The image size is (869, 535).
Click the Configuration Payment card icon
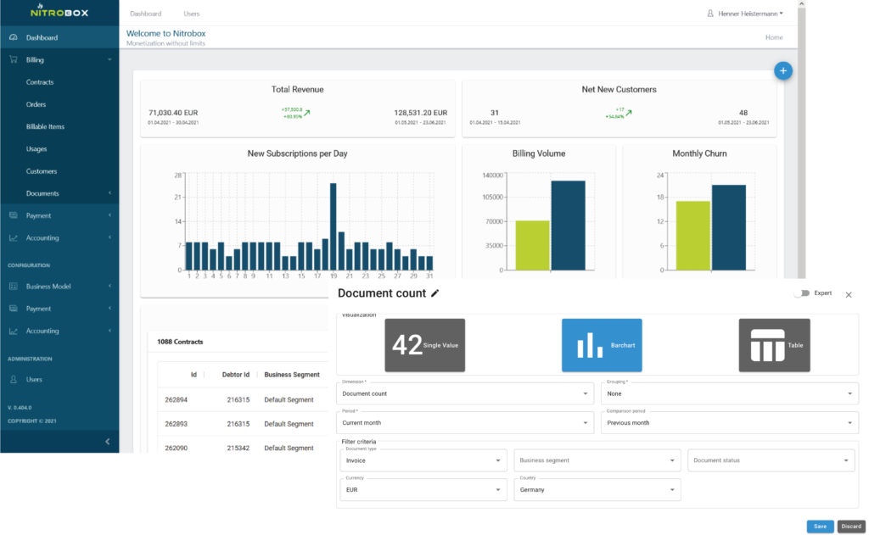(14, 308)
